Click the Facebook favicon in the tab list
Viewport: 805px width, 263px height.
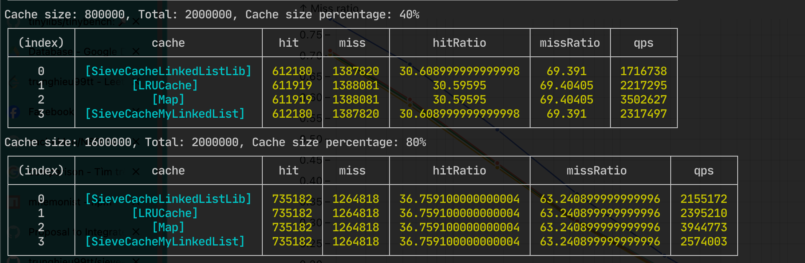pyautogui.click(x=14, y=112)
